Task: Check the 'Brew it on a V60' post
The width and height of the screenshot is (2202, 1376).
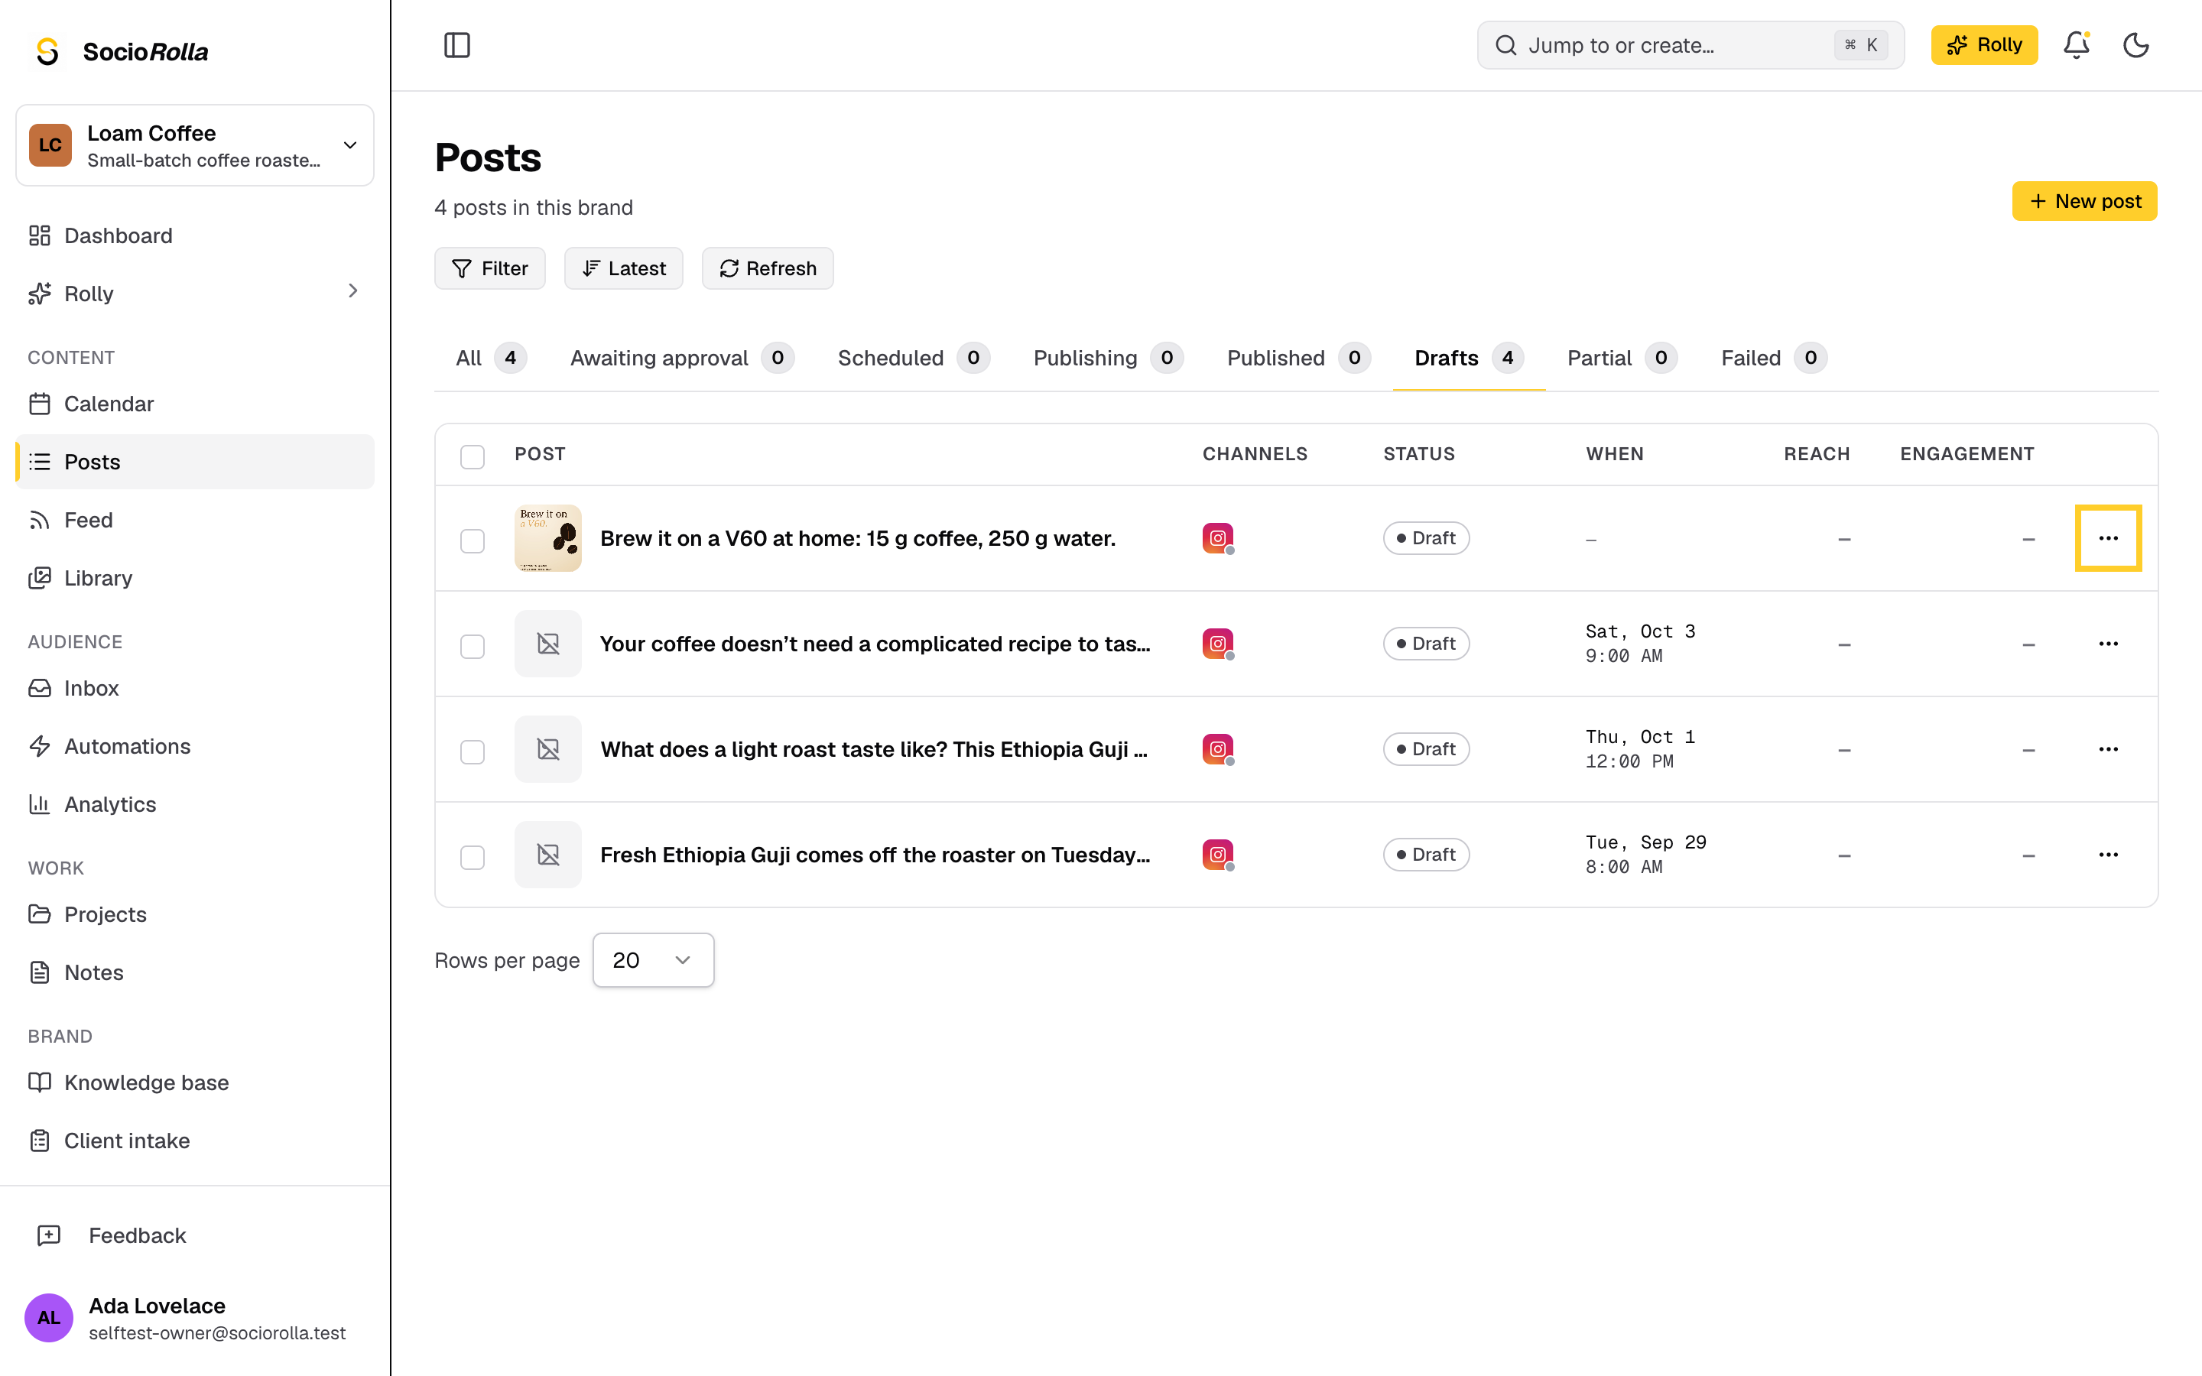Action: (473, 540)
